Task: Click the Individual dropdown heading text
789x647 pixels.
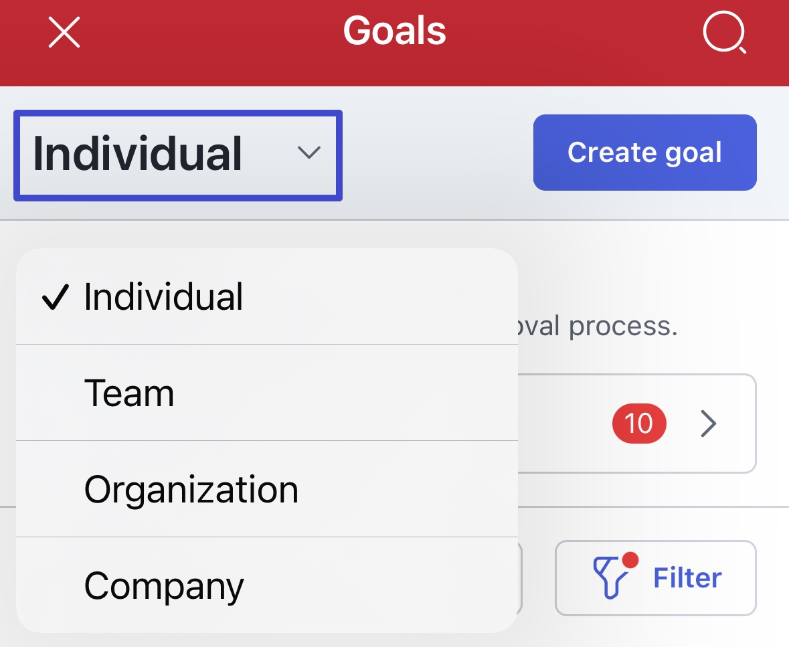Action: pos(138,154)
